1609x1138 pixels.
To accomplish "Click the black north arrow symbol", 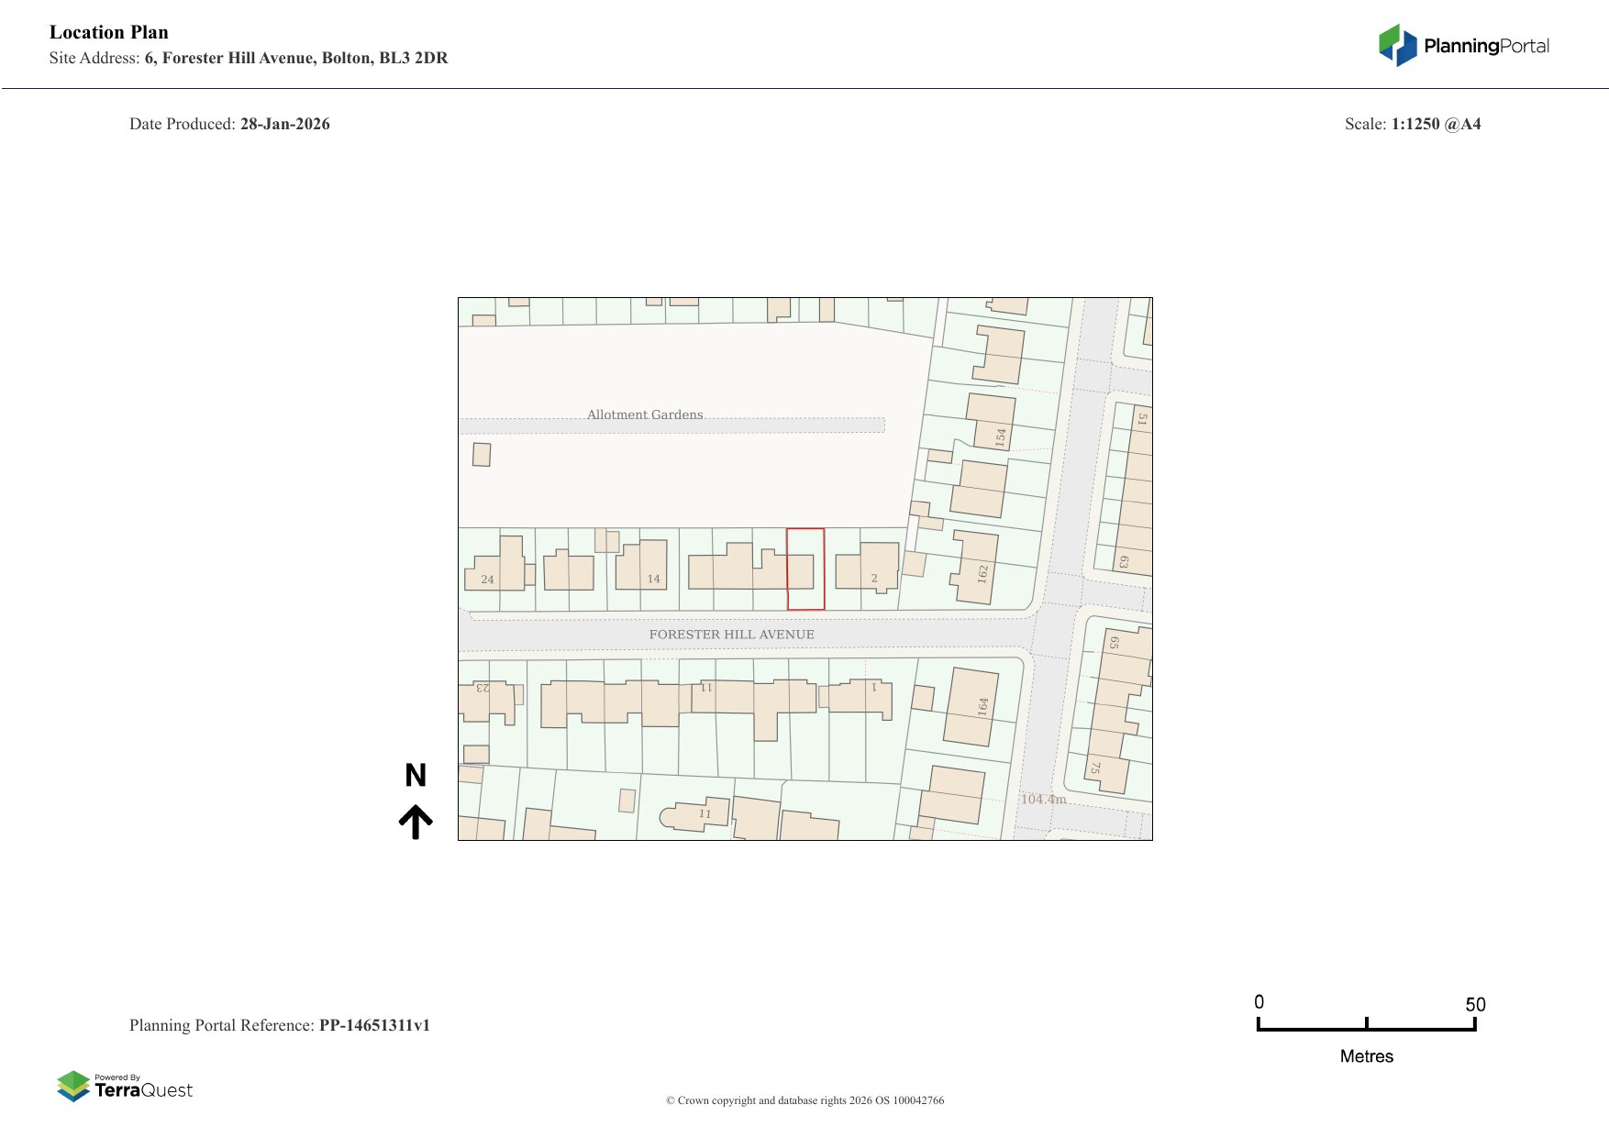I will pos(416,822).
